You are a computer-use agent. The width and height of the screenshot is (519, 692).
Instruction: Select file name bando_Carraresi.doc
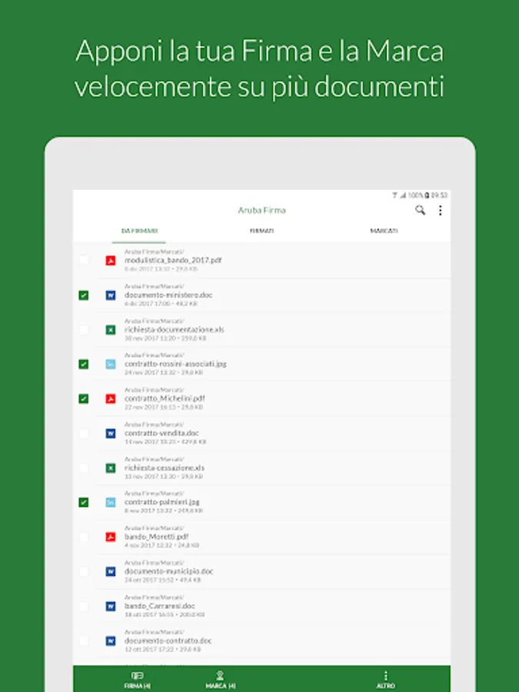[159, 606]
